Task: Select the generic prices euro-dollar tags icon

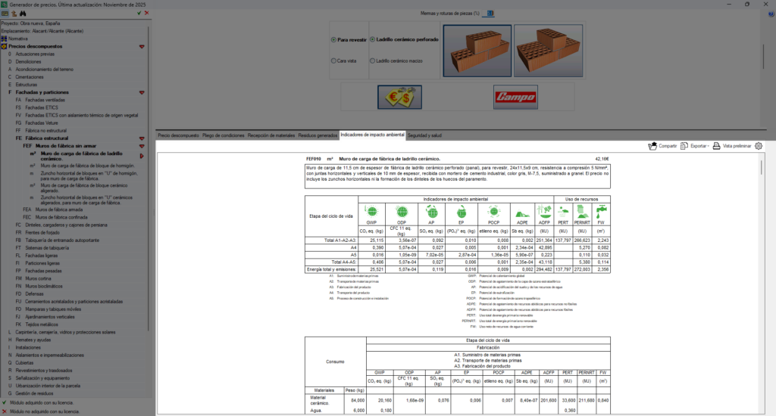Action: point(400,97)
